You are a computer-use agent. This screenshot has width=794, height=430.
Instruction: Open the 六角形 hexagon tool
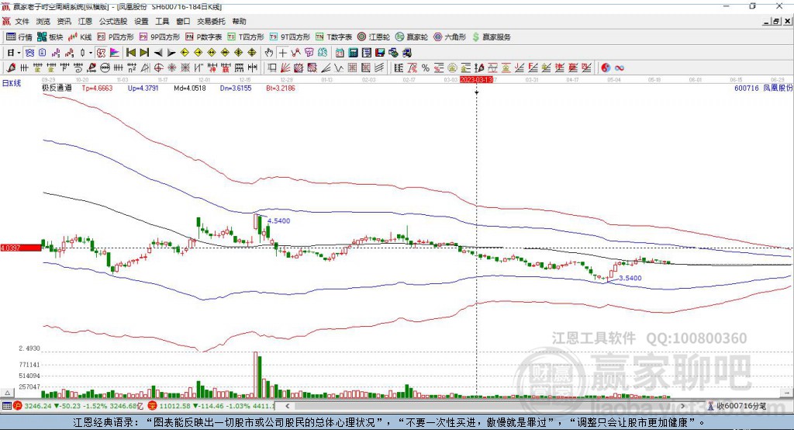click(450, 37)
